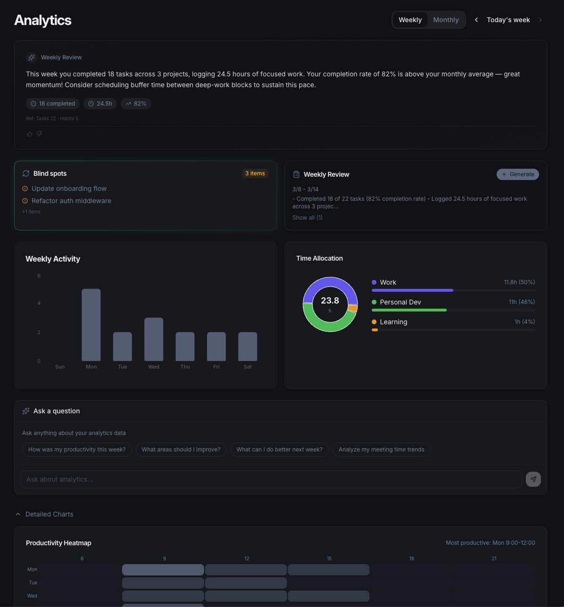Image resolution: width=564 pixels, height=607 pixels.
Task: Click the Generate button for Weekly Review
Action: (517, 174)
